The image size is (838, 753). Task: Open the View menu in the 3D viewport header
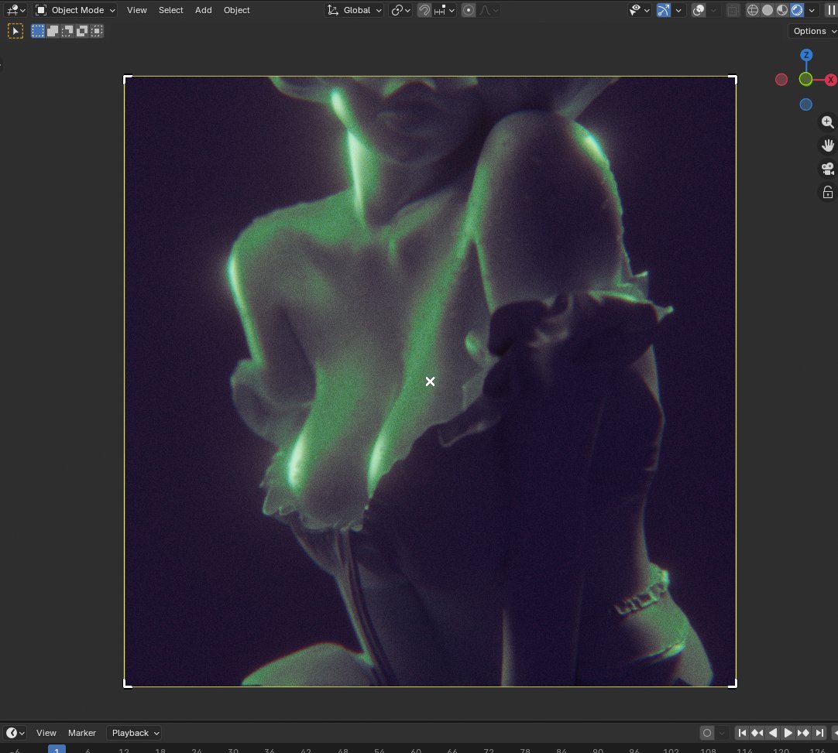click(x=137, y=10)
